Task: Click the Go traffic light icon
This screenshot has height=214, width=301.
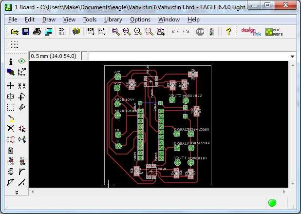Action: [x=211, y=32]
